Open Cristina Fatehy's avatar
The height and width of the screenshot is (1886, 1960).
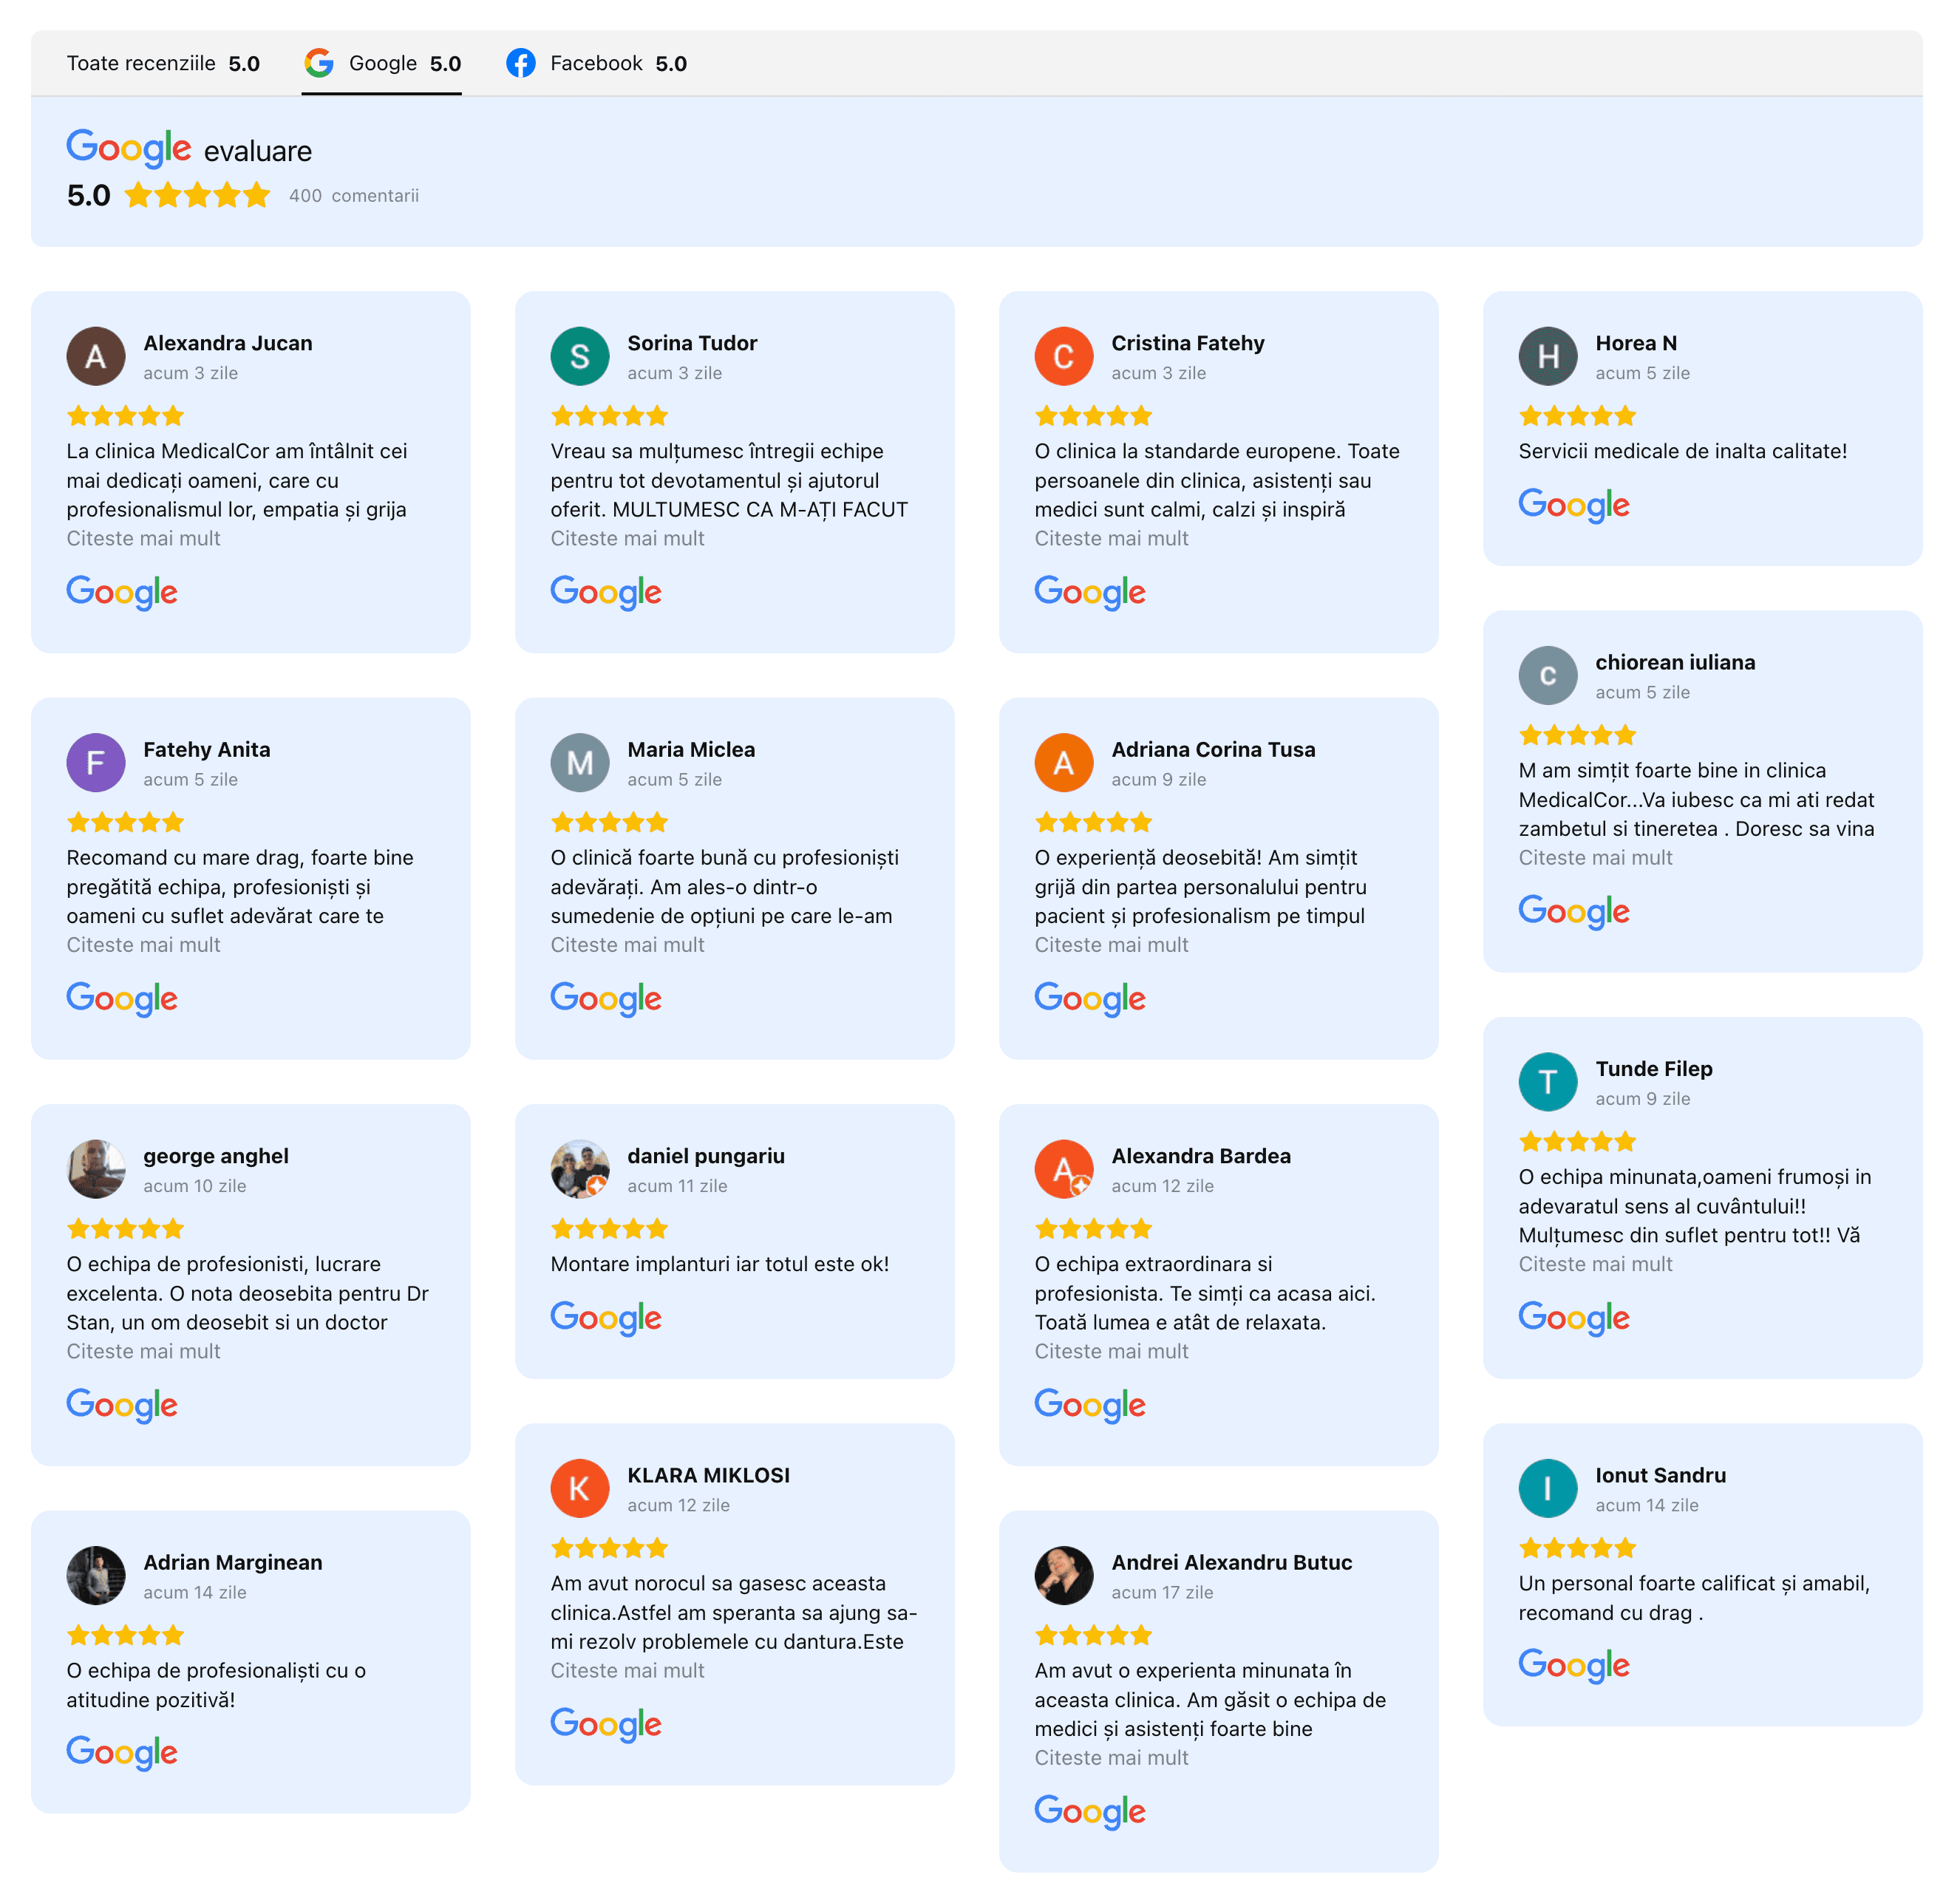1064,356
